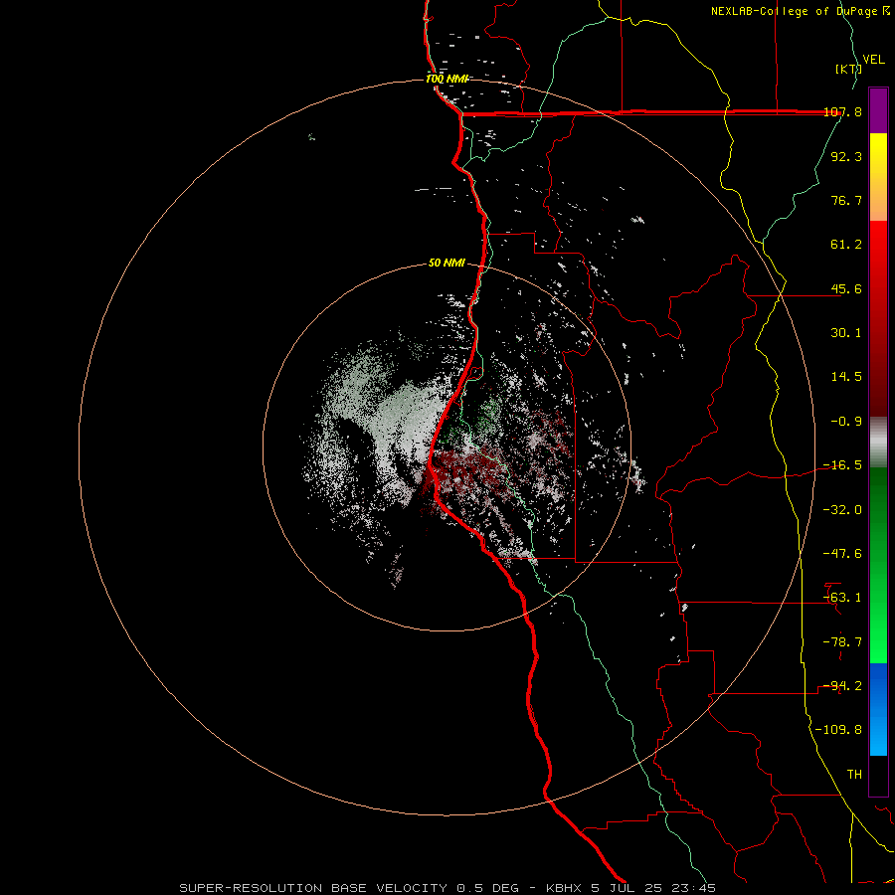The image size is (895, 895).
Task: Click the KBHX station ID in the caption
Action: (x=566, y=888)
